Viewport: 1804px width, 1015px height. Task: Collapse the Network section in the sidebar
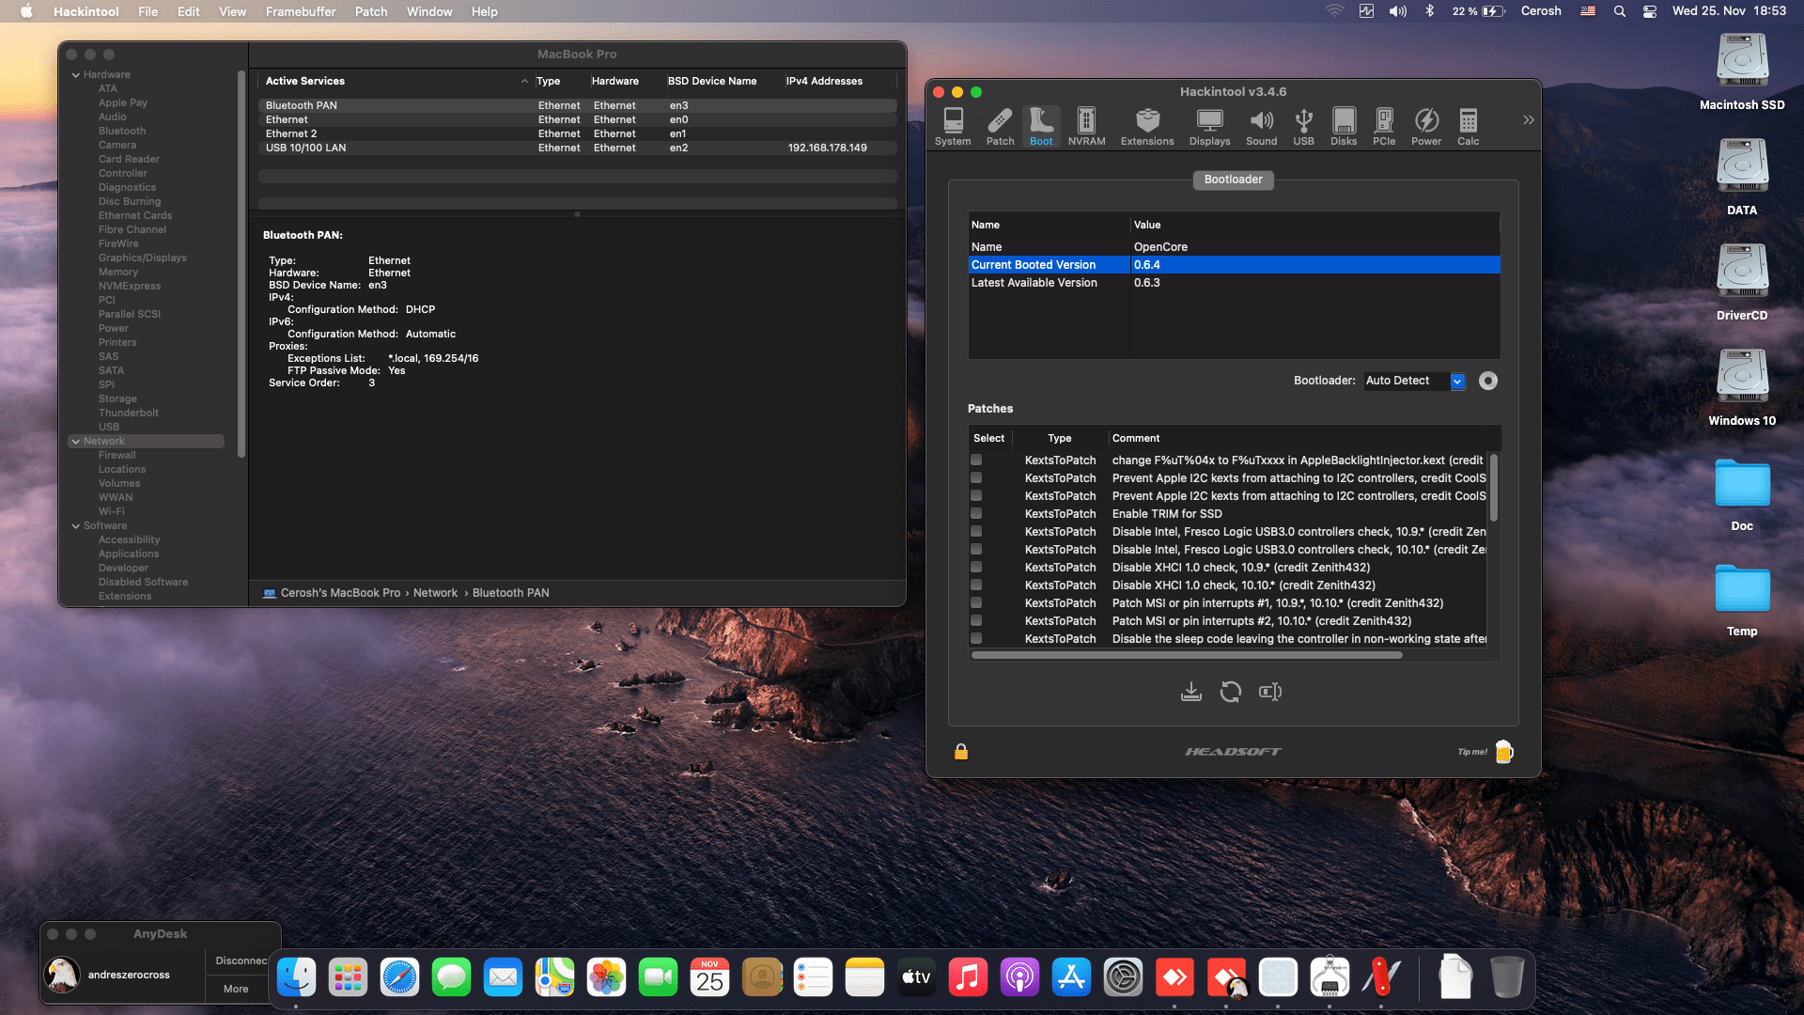(x=76, y=441)
